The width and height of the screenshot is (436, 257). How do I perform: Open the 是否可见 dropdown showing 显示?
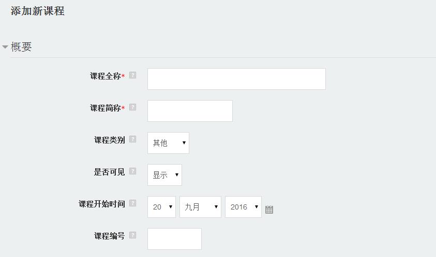coord(164,175)
